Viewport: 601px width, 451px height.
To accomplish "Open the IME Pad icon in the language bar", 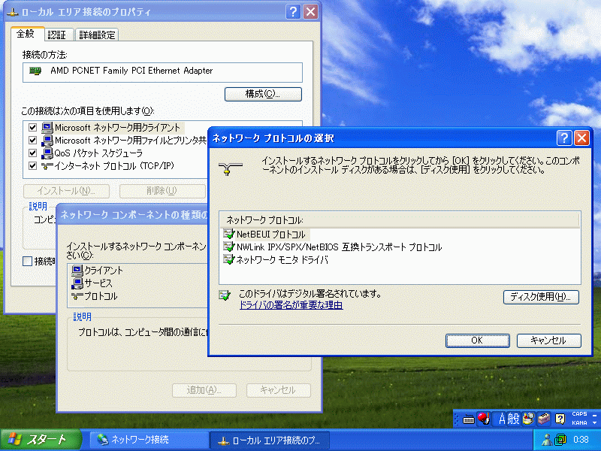I will (528, 419).
